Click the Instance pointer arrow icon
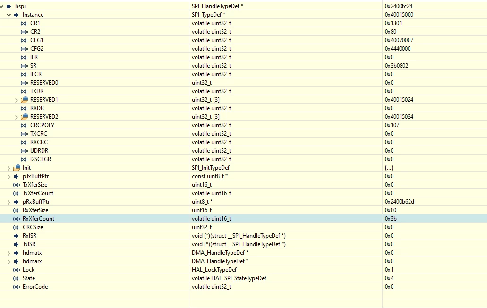The width and height of the screenshot is (487, 308). coord(17,15)
